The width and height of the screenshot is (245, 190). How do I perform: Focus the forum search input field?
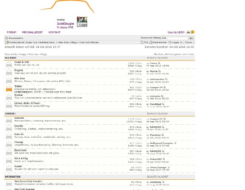[x=175, y=38]
